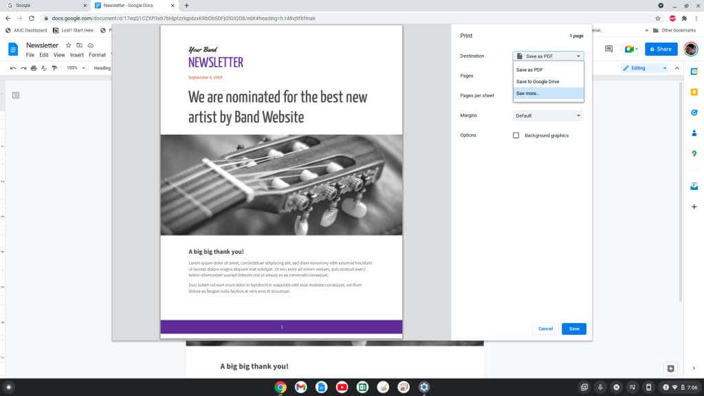Open Google Maps side panel icon
The width and height of the screenshot is (704, 396).
pos(694,153)
